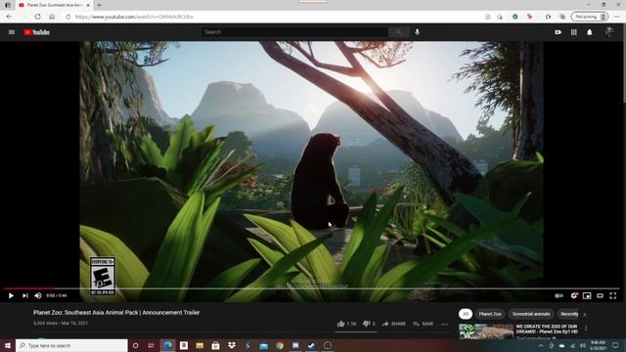Go to YouTube home via the logo
Viewport: 626px width, 352px height.
pyautogui.click(x=36, y=32)
